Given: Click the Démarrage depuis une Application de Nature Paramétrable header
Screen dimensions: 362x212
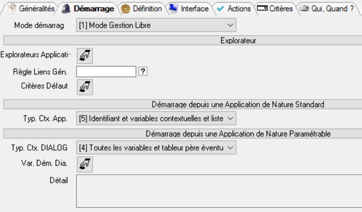Looking at the screenshot, I should [x=183, y=134].
